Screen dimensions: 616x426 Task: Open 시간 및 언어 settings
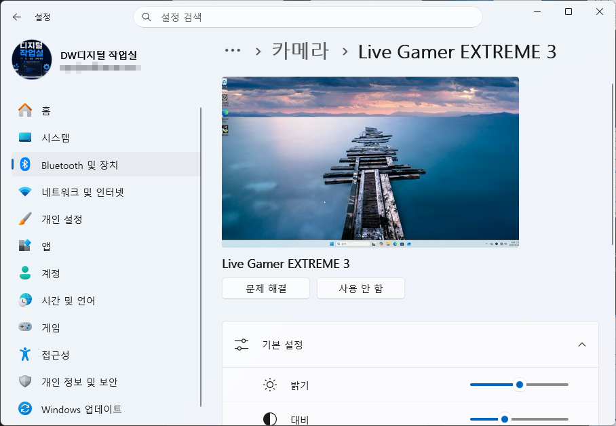click(106, 301)
